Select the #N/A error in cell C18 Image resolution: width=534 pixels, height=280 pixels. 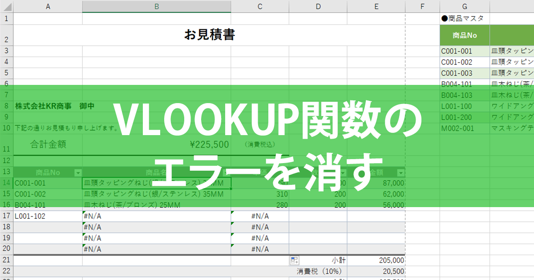coord(260,227)
